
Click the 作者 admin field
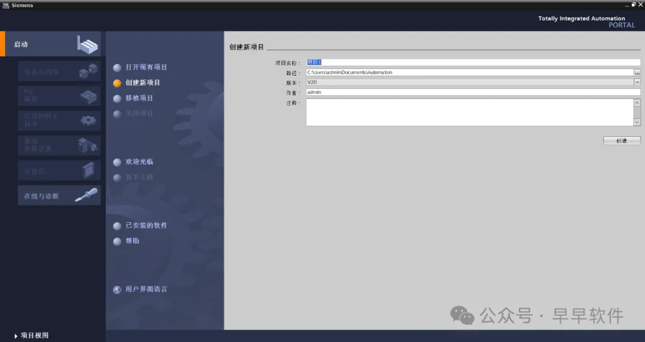click(x=473, y=92)
